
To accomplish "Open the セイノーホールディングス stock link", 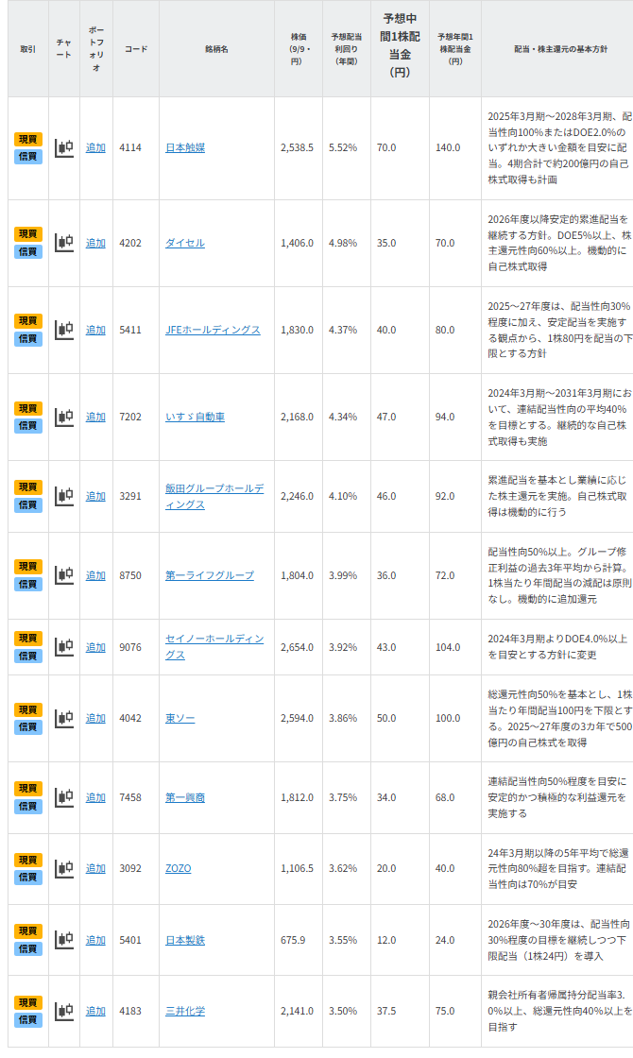I will coord(214,647).
